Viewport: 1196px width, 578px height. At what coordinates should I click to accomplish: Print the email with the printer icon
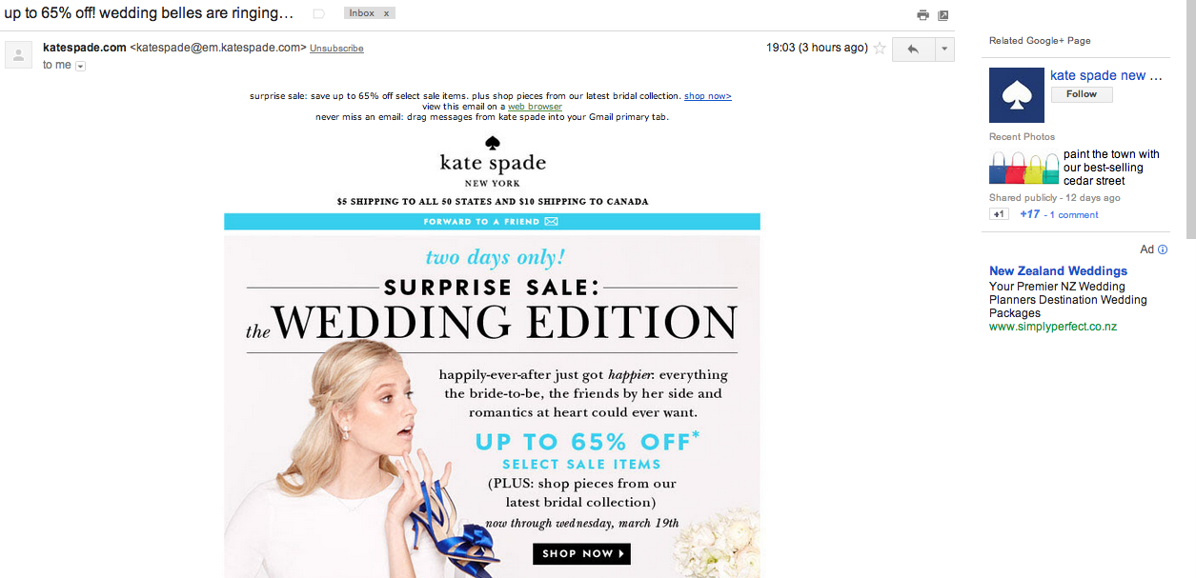click(922, 15)
